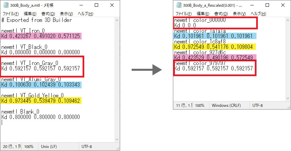The width and height of the screenshot is (291, 151).
Task: Click scroll-up arrow in 300B_Body_a.mtl window
Action: [117, 20]
